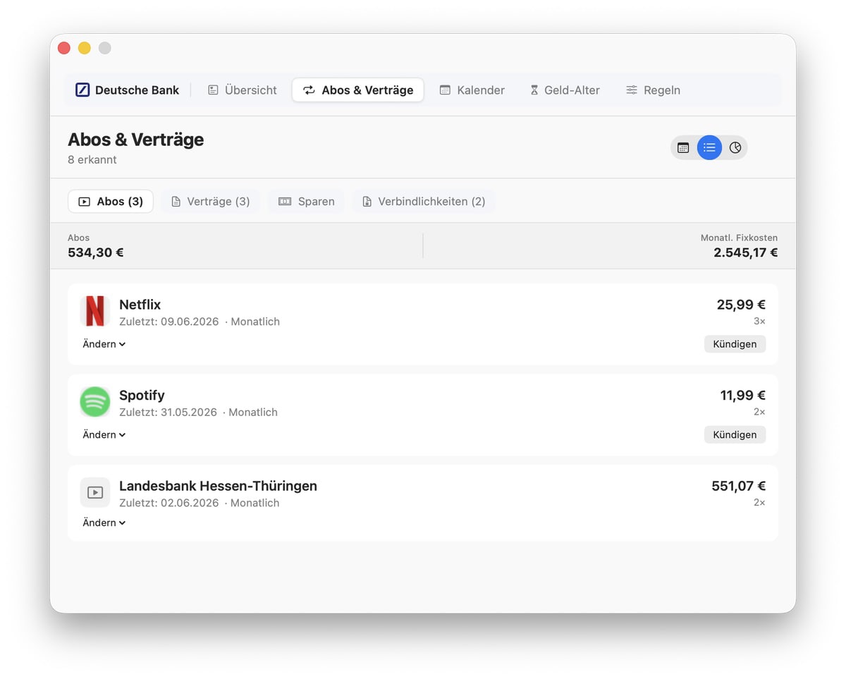Select the Netflix subscription title
The width and height of the screenshot is (846, 679).
point(140,305)
